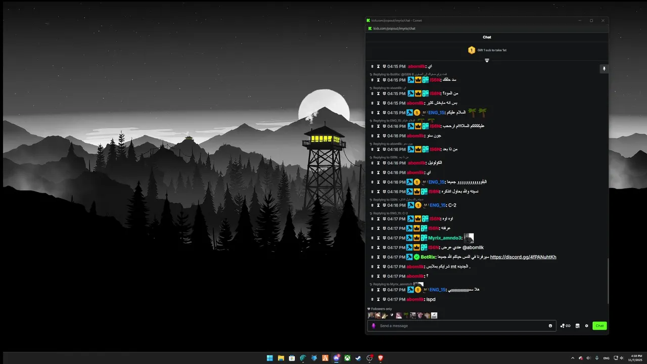Click in the Send a message field
The height and width of the screenshot is (364, 647).
(x=463, y=326)
